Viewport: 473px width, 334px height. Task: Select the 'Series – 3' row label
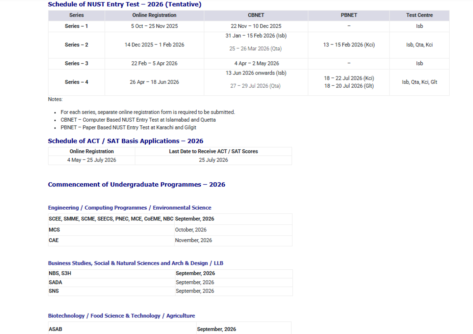[76, 63]
